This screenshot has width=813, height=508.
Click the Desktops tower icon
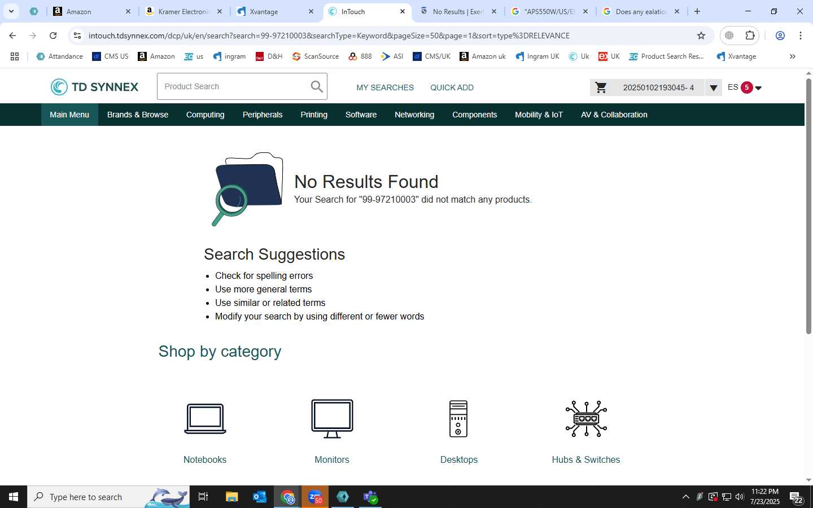[x=458, y=419]
